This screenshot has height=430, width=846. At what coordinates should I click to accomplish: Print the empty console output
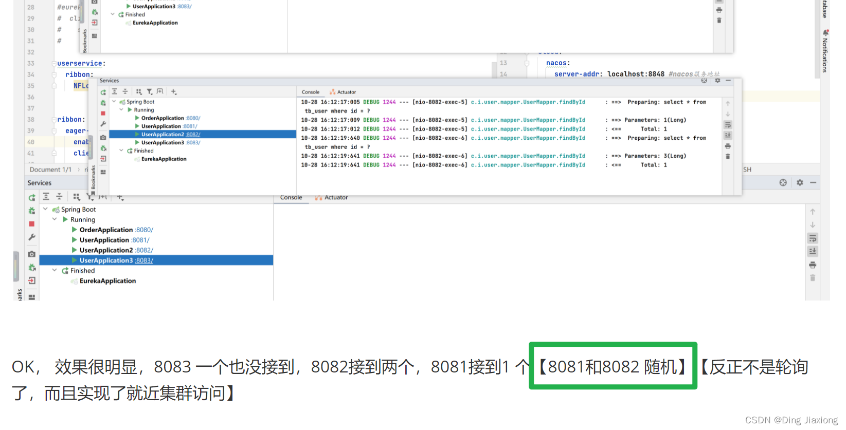pos(813,265)
